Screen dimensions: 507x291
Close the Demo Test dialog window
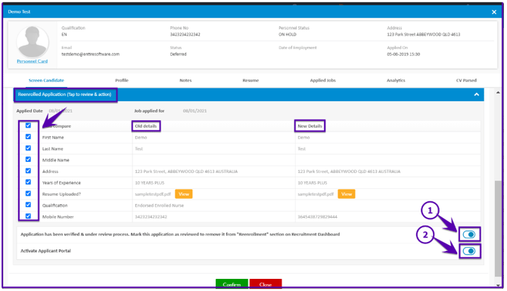tap(493, 12)
